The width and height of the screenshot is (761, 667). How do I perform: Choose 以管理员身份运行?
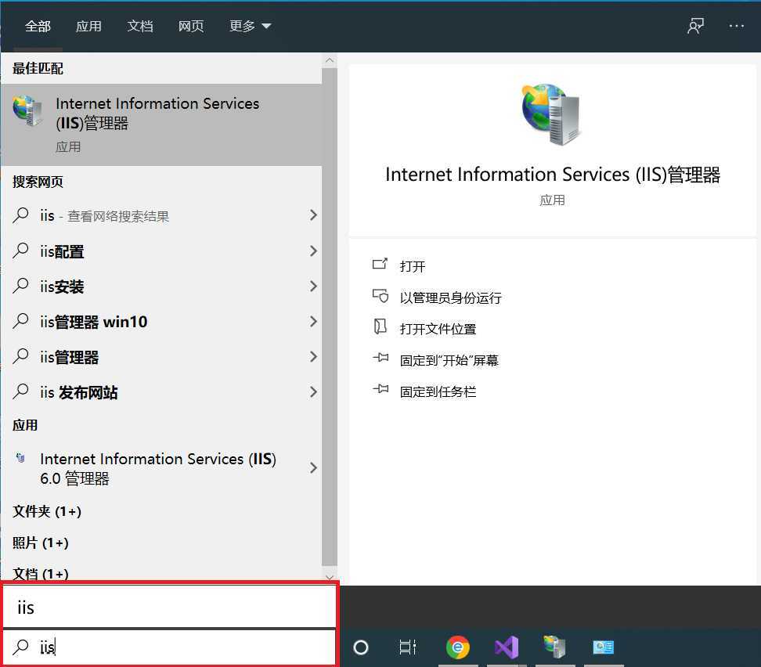(x=450, y=297)
